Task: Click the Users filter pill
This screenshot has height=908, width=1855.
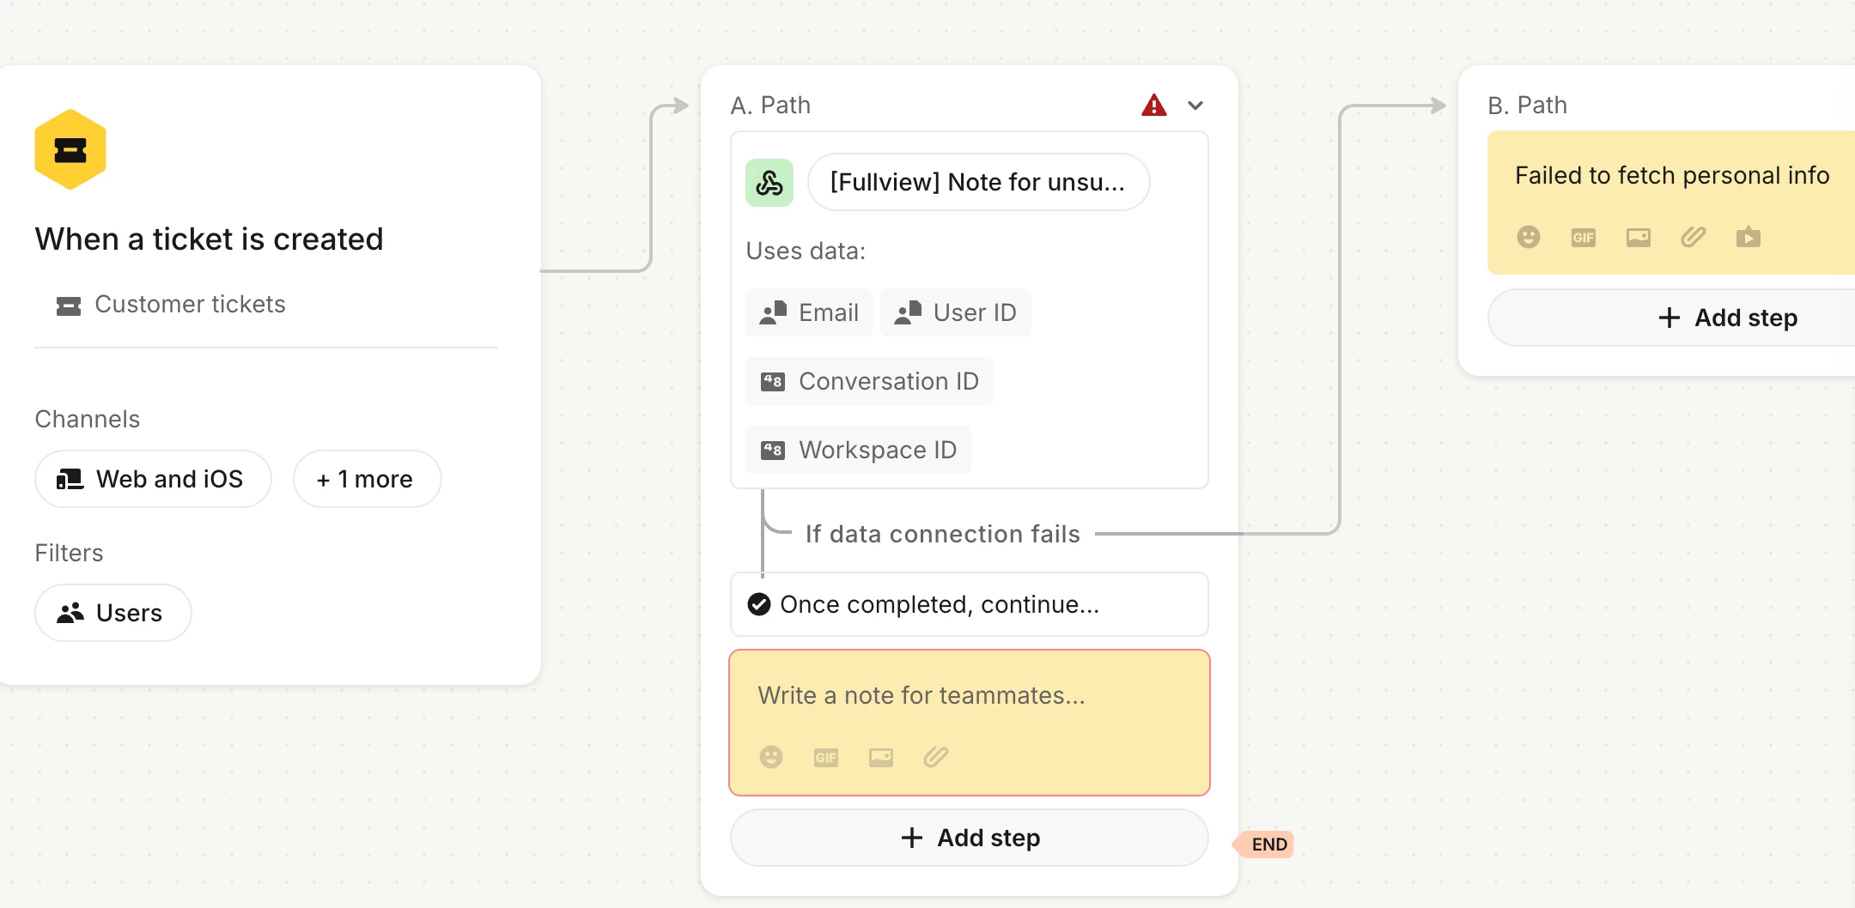Action: [x=113, y=613]
